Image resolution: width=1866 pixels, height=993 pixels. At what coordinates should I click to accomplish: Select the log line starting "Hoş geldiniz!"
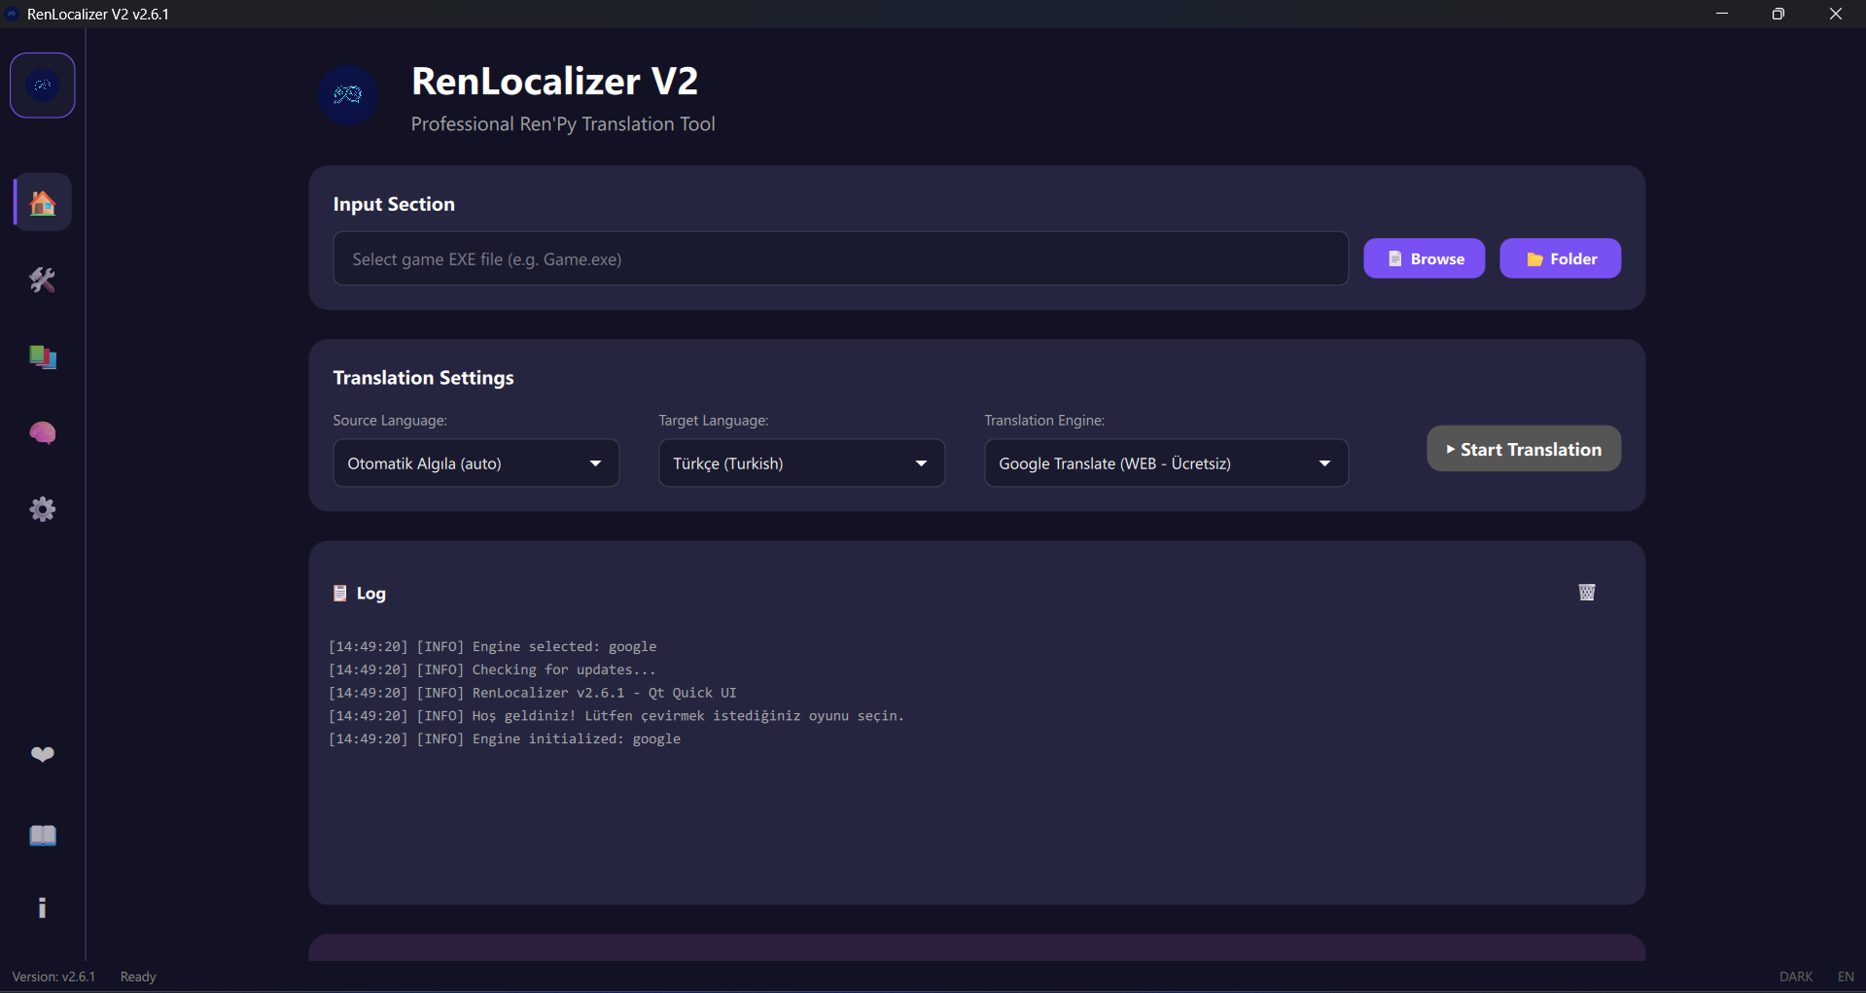click(616, 716)
